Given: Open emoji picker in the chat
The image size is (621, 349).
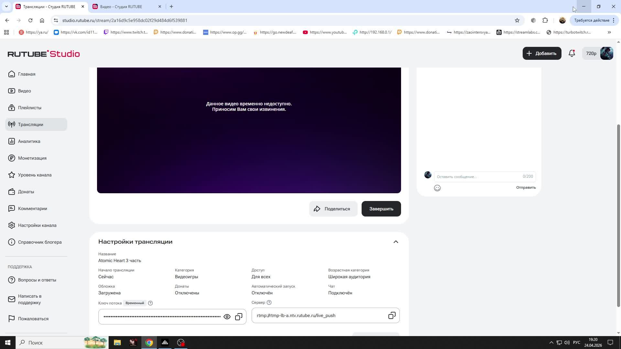Looking at the screenshot, I should tap(437, 188).
